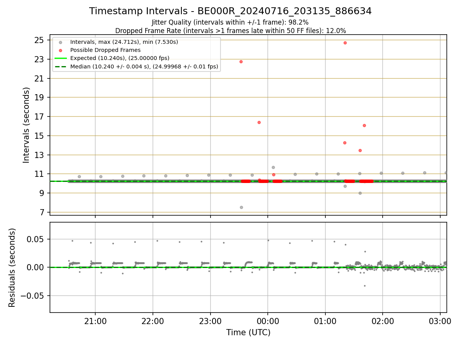Click legend entry 'Possible Dropped Frames'
The height and width of the screenshot is (346, 461).
105,50
